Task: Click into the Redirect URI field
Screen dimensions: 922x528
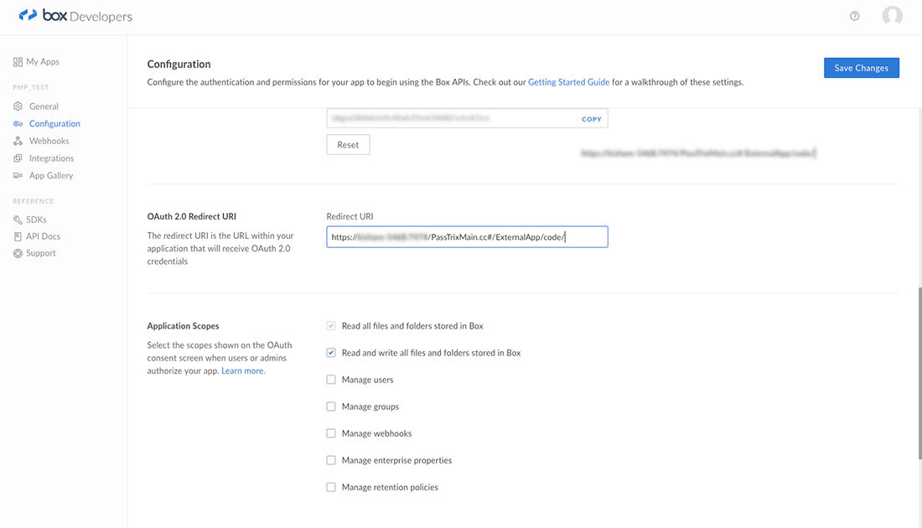Action: click(467, 237)
